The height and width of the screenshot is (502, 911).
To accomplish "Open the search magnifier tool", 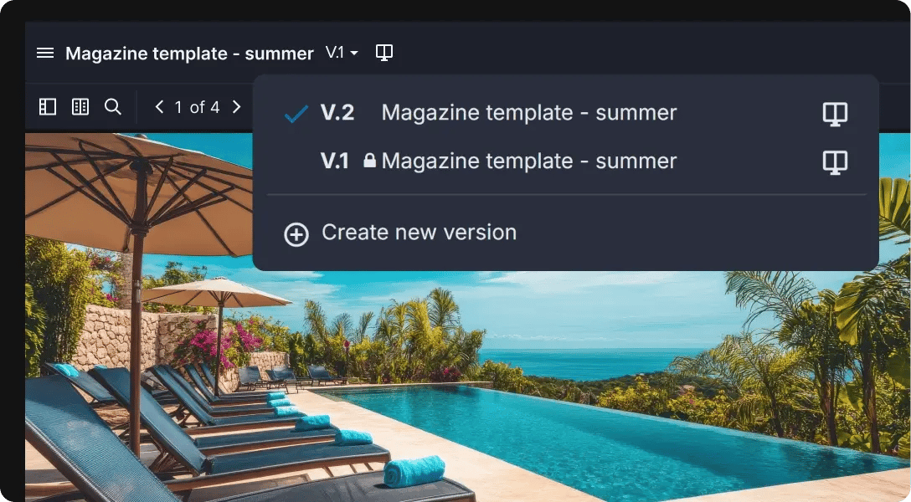I will pos(113,107).
